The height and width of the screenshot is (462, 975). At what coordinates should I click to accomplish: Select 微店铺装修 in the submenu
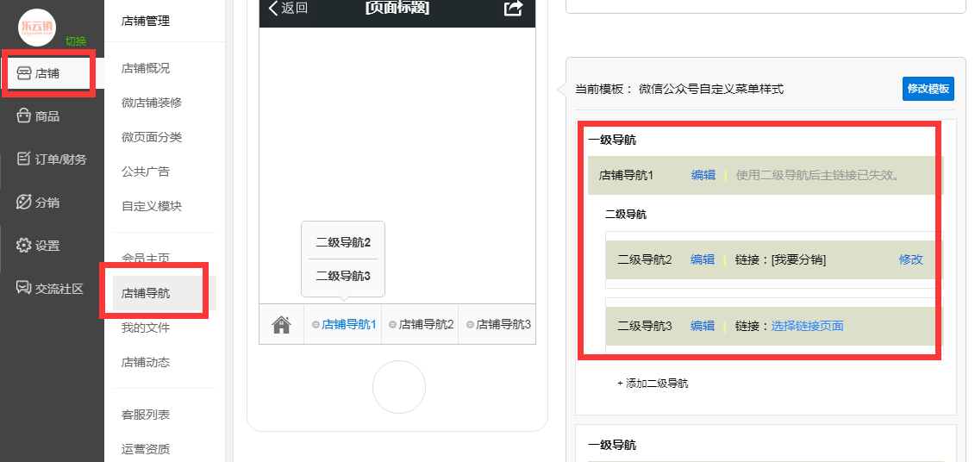tap(152, 103)
